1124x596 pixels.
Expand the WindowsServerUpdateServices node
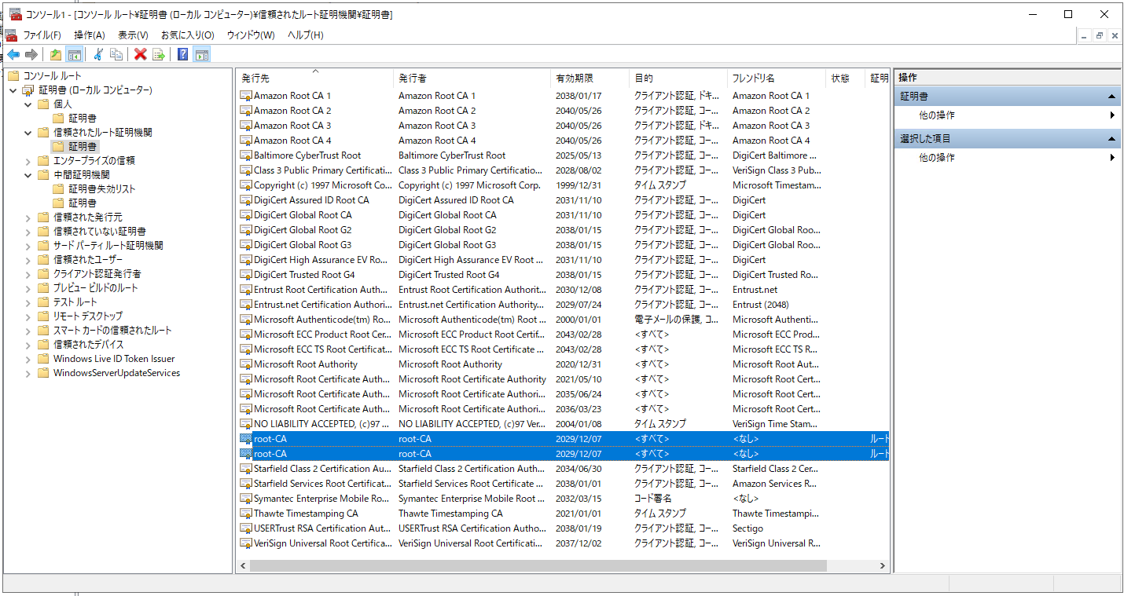pos(28,373)
